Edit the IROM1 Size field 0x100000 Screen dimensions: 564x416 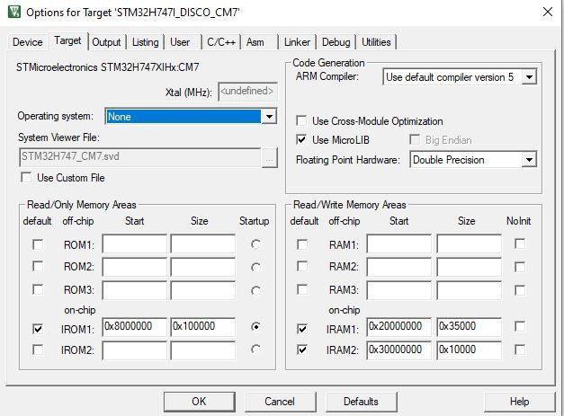pos(203,326)
